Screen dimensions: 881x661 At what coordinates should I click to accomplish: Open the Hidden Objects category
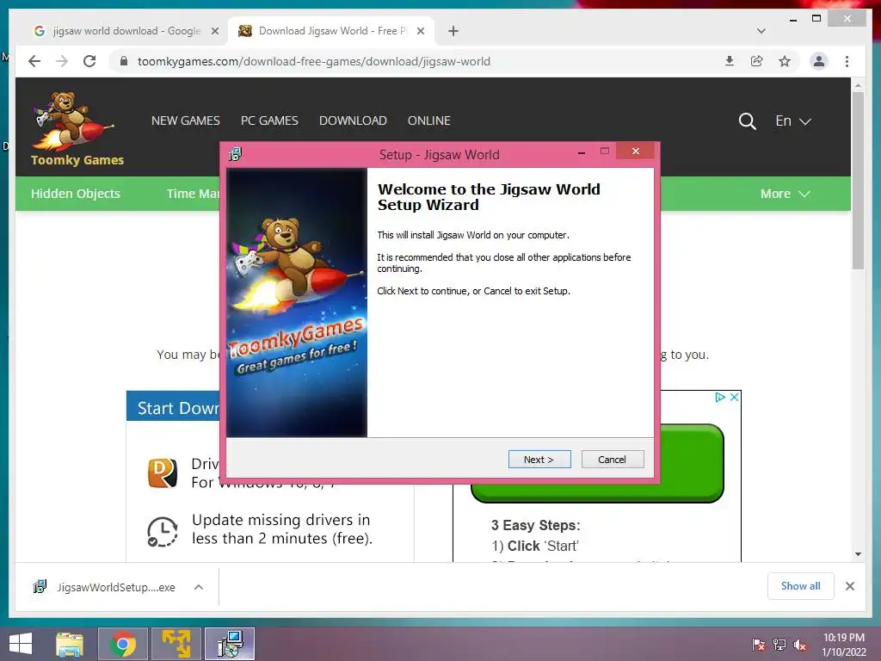[76, 194]
